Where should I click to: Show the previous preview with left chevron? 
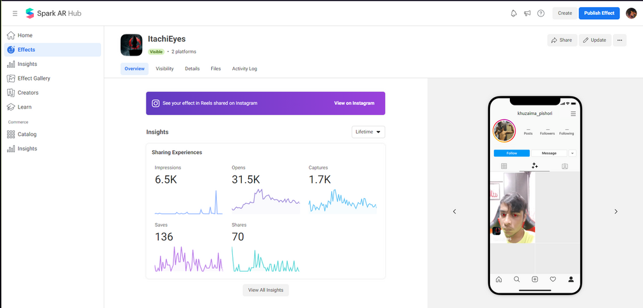pos(454,212)
